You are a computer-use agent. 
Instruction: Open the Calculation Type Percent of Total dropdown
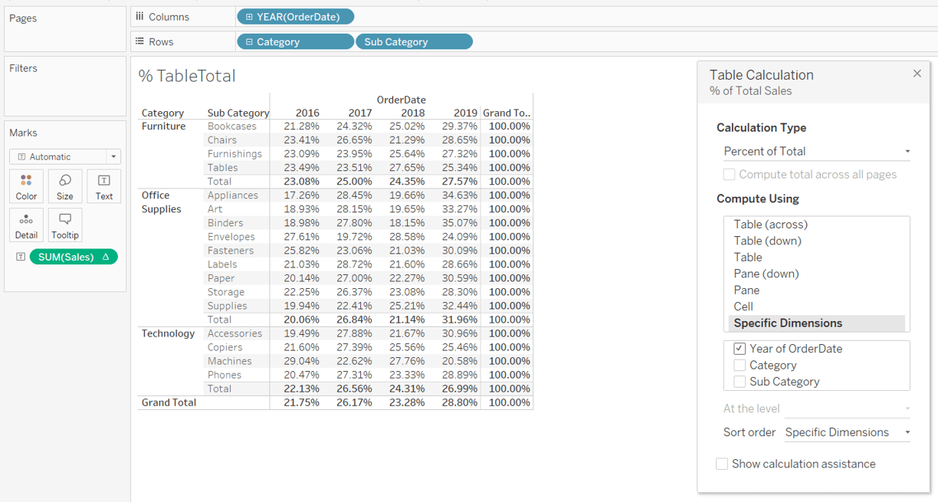[x=817, y=151]
